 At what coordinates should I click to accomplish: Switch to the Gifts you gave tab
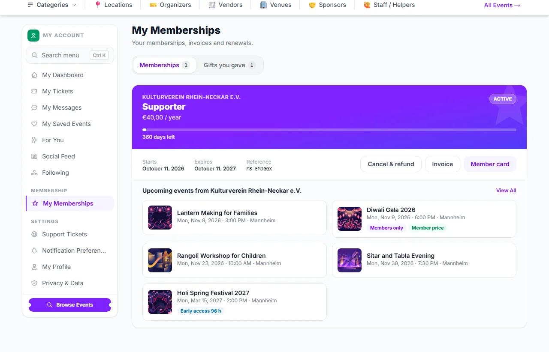click(229, 65)
